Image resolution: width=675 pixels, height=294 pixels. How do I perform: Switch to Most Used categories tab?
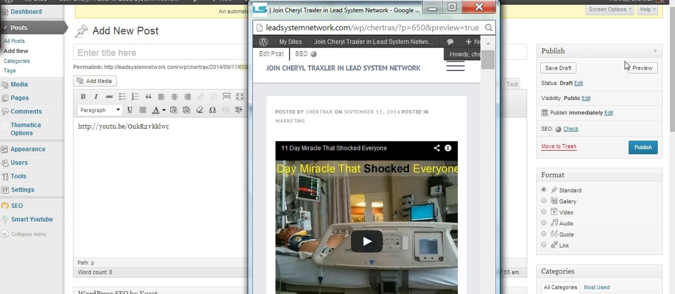coord(597,287)
